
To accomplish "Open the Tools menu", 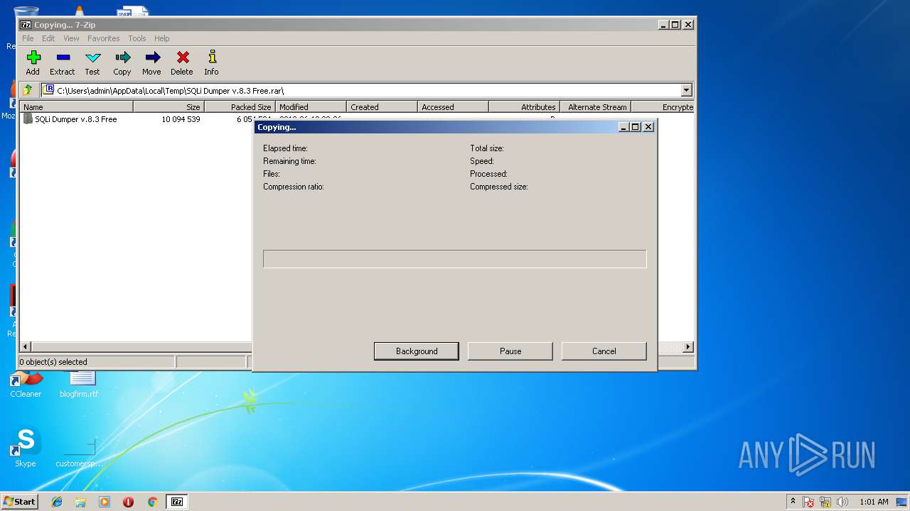I will click(137, 38).
